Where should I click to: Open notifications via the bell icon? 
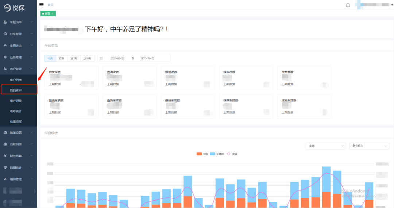pyautogui.click(x=348, y=5)
